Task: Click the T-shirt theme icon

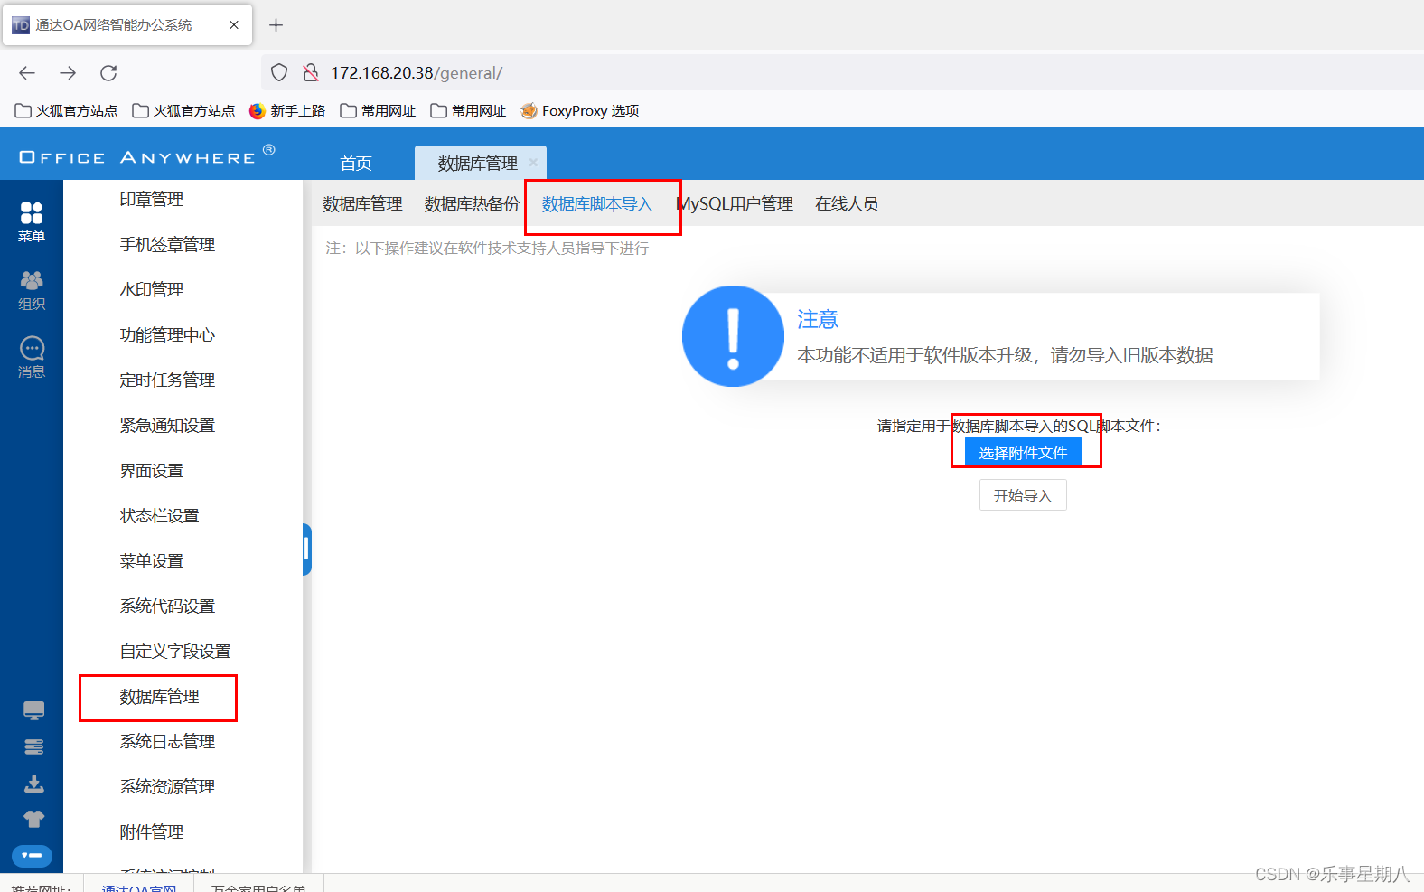Action: point(33,820)
